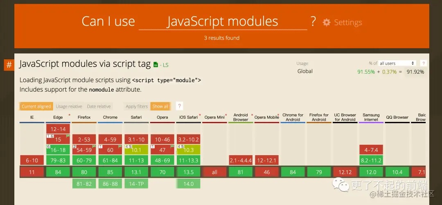The height and width of the screenshot is (205, 442).
Task: Edit the JavaScript modules search field
Action: click(x=223, y=22)
